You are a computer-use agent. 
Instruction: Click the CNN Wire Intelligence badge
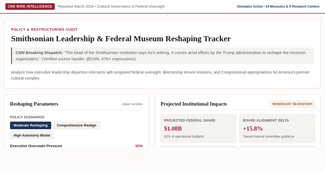click(x=30, y=7)
